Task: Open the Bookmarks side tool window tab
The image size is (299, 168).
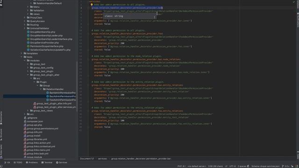Action: [x=1, y=118]
